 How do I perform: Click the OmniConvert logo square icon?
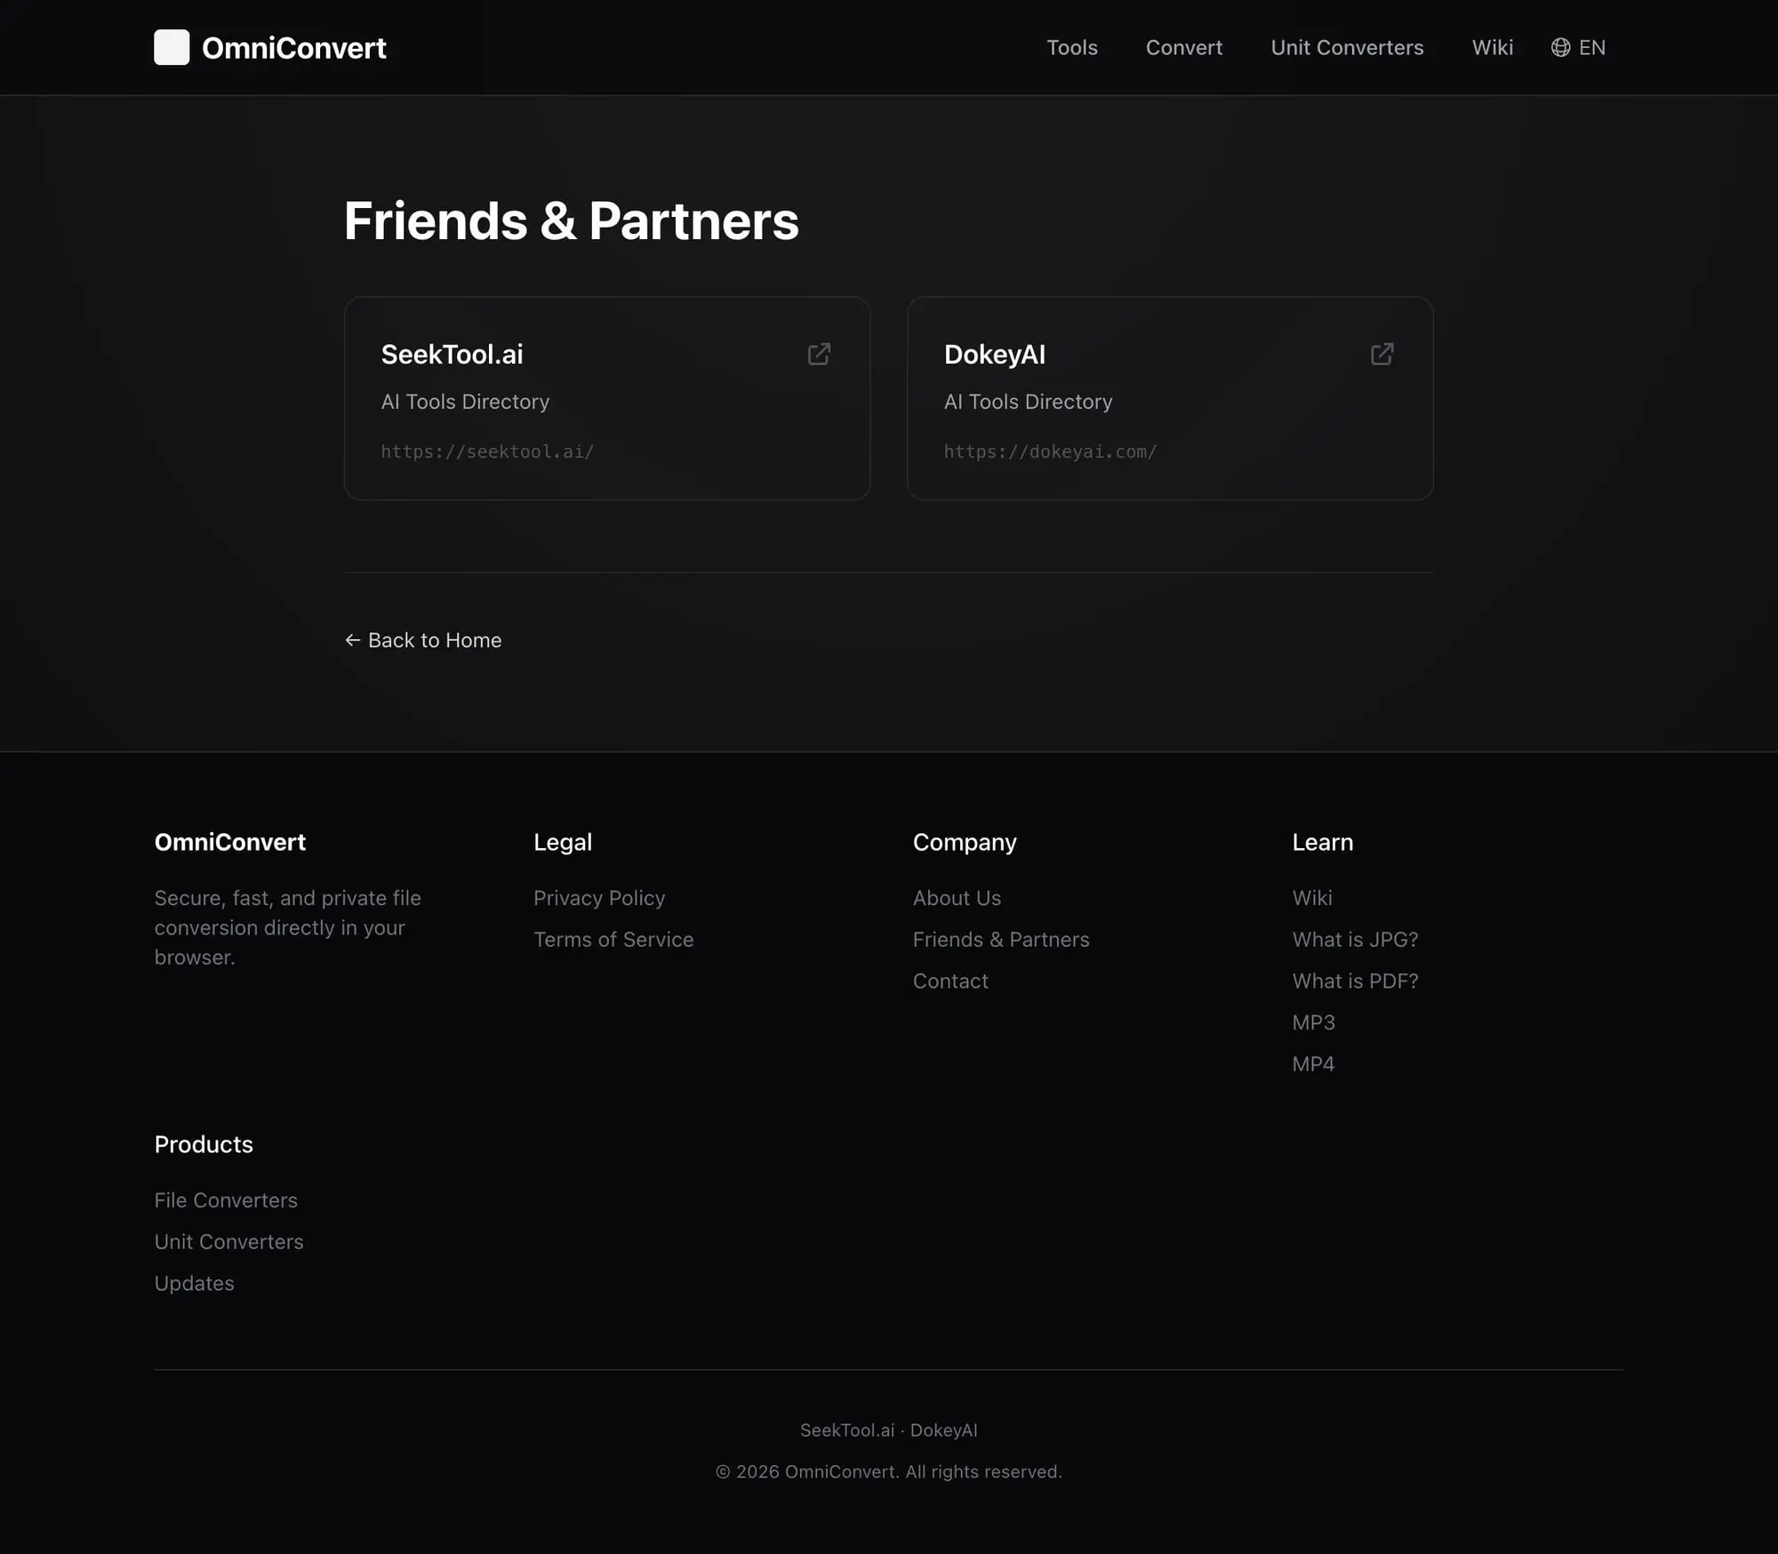(172, 47)
